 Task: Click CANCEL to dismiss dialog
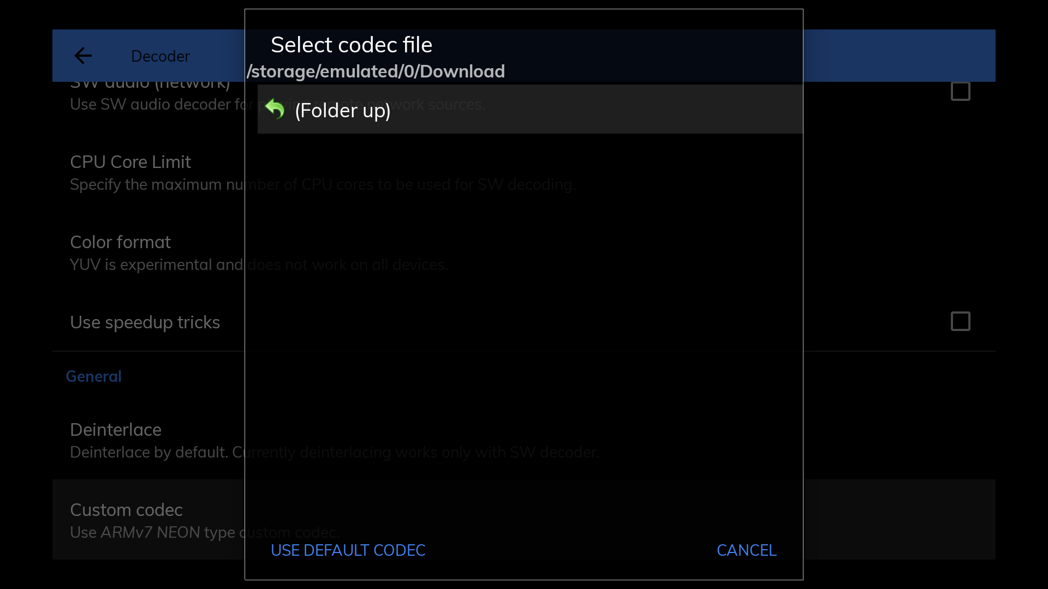746,549
